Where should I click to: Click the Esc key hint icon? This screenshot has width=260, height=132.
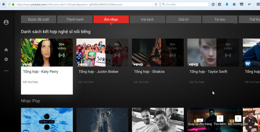[200, 120]
